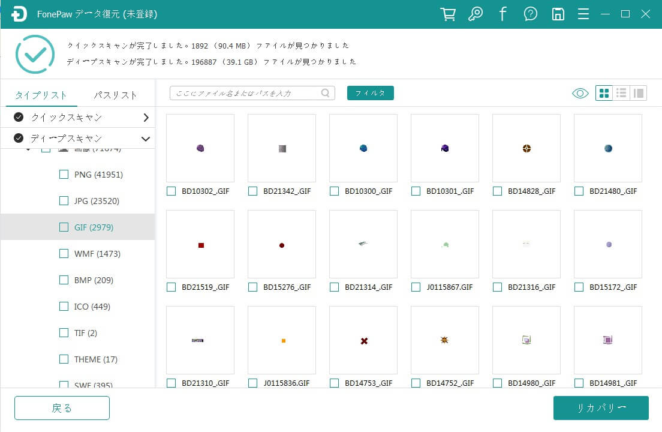Open the hamburger menu icon
The image size is (662, 432).
(x=583, y=14)
